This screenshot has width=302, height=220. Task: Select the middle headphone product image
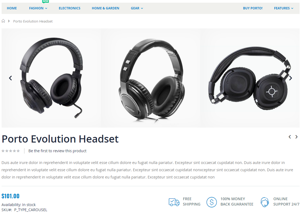point(151,78)
